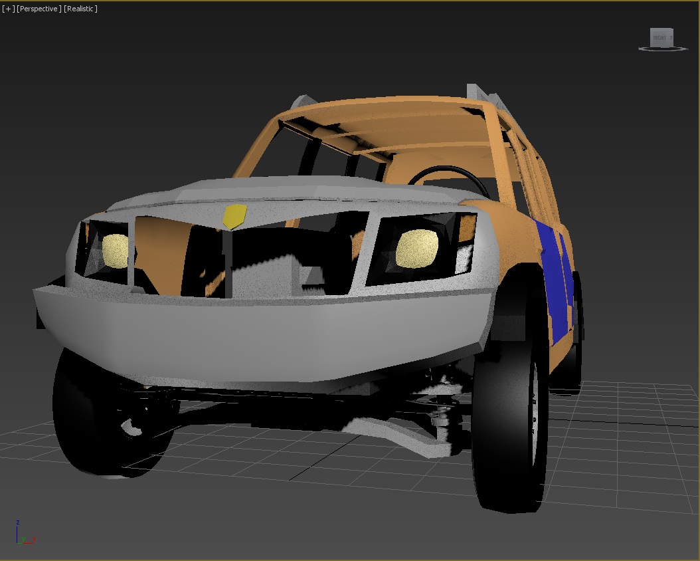Open the Realistic shading label menu
Image resolution: width=700 pixels, height=561 pixels.
click(x=81, y=9)
